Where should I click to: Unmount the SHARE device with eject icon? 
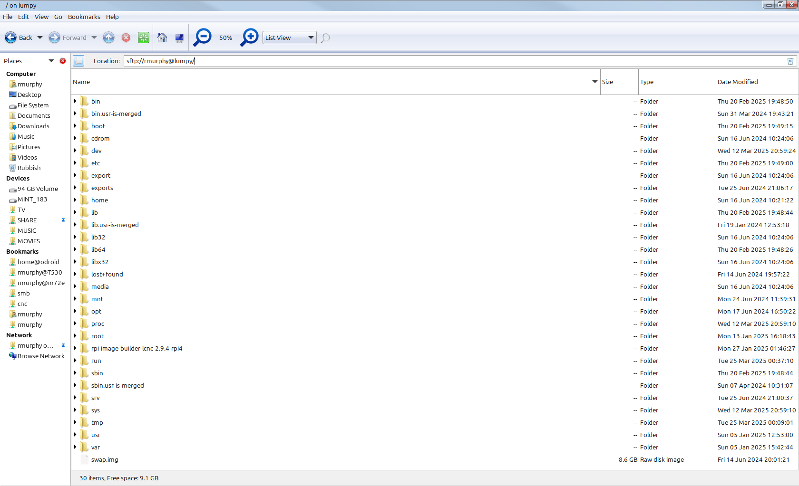click(63, 220)
